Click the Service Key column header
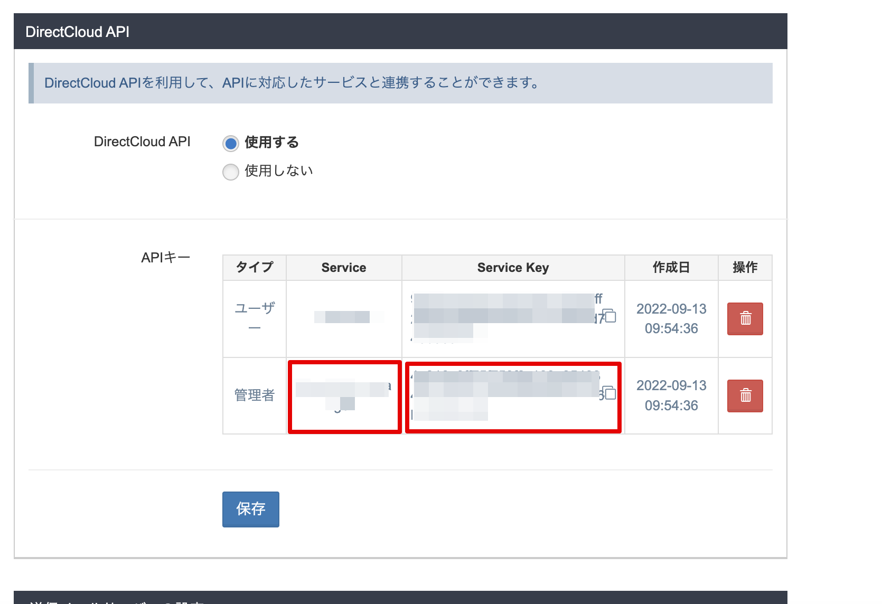This screenshot has width=882, height=604. coord(513,268)
